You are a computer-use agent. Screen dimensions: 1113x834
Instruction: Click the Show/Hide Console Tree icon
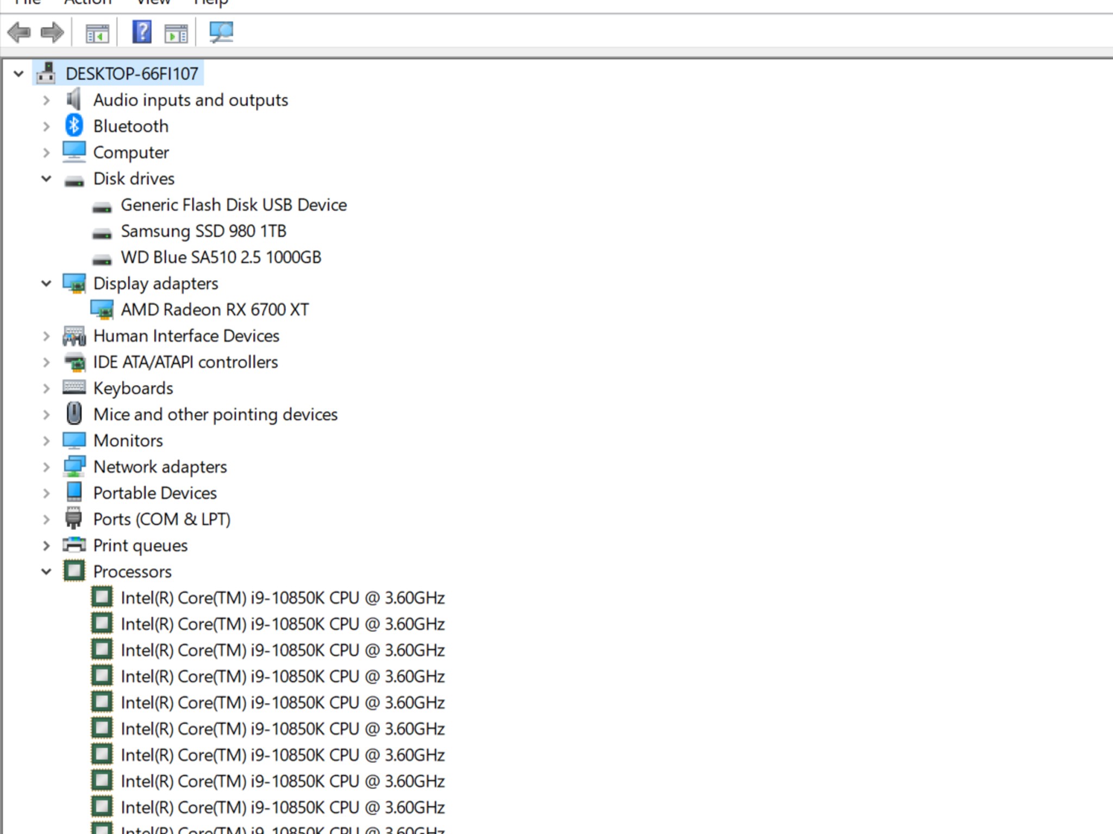pos(97,33)
